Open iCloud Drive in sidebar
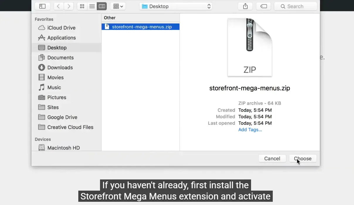Image resolution: width=354 pixels, height=205 pixels. click(x=61, y=28)
